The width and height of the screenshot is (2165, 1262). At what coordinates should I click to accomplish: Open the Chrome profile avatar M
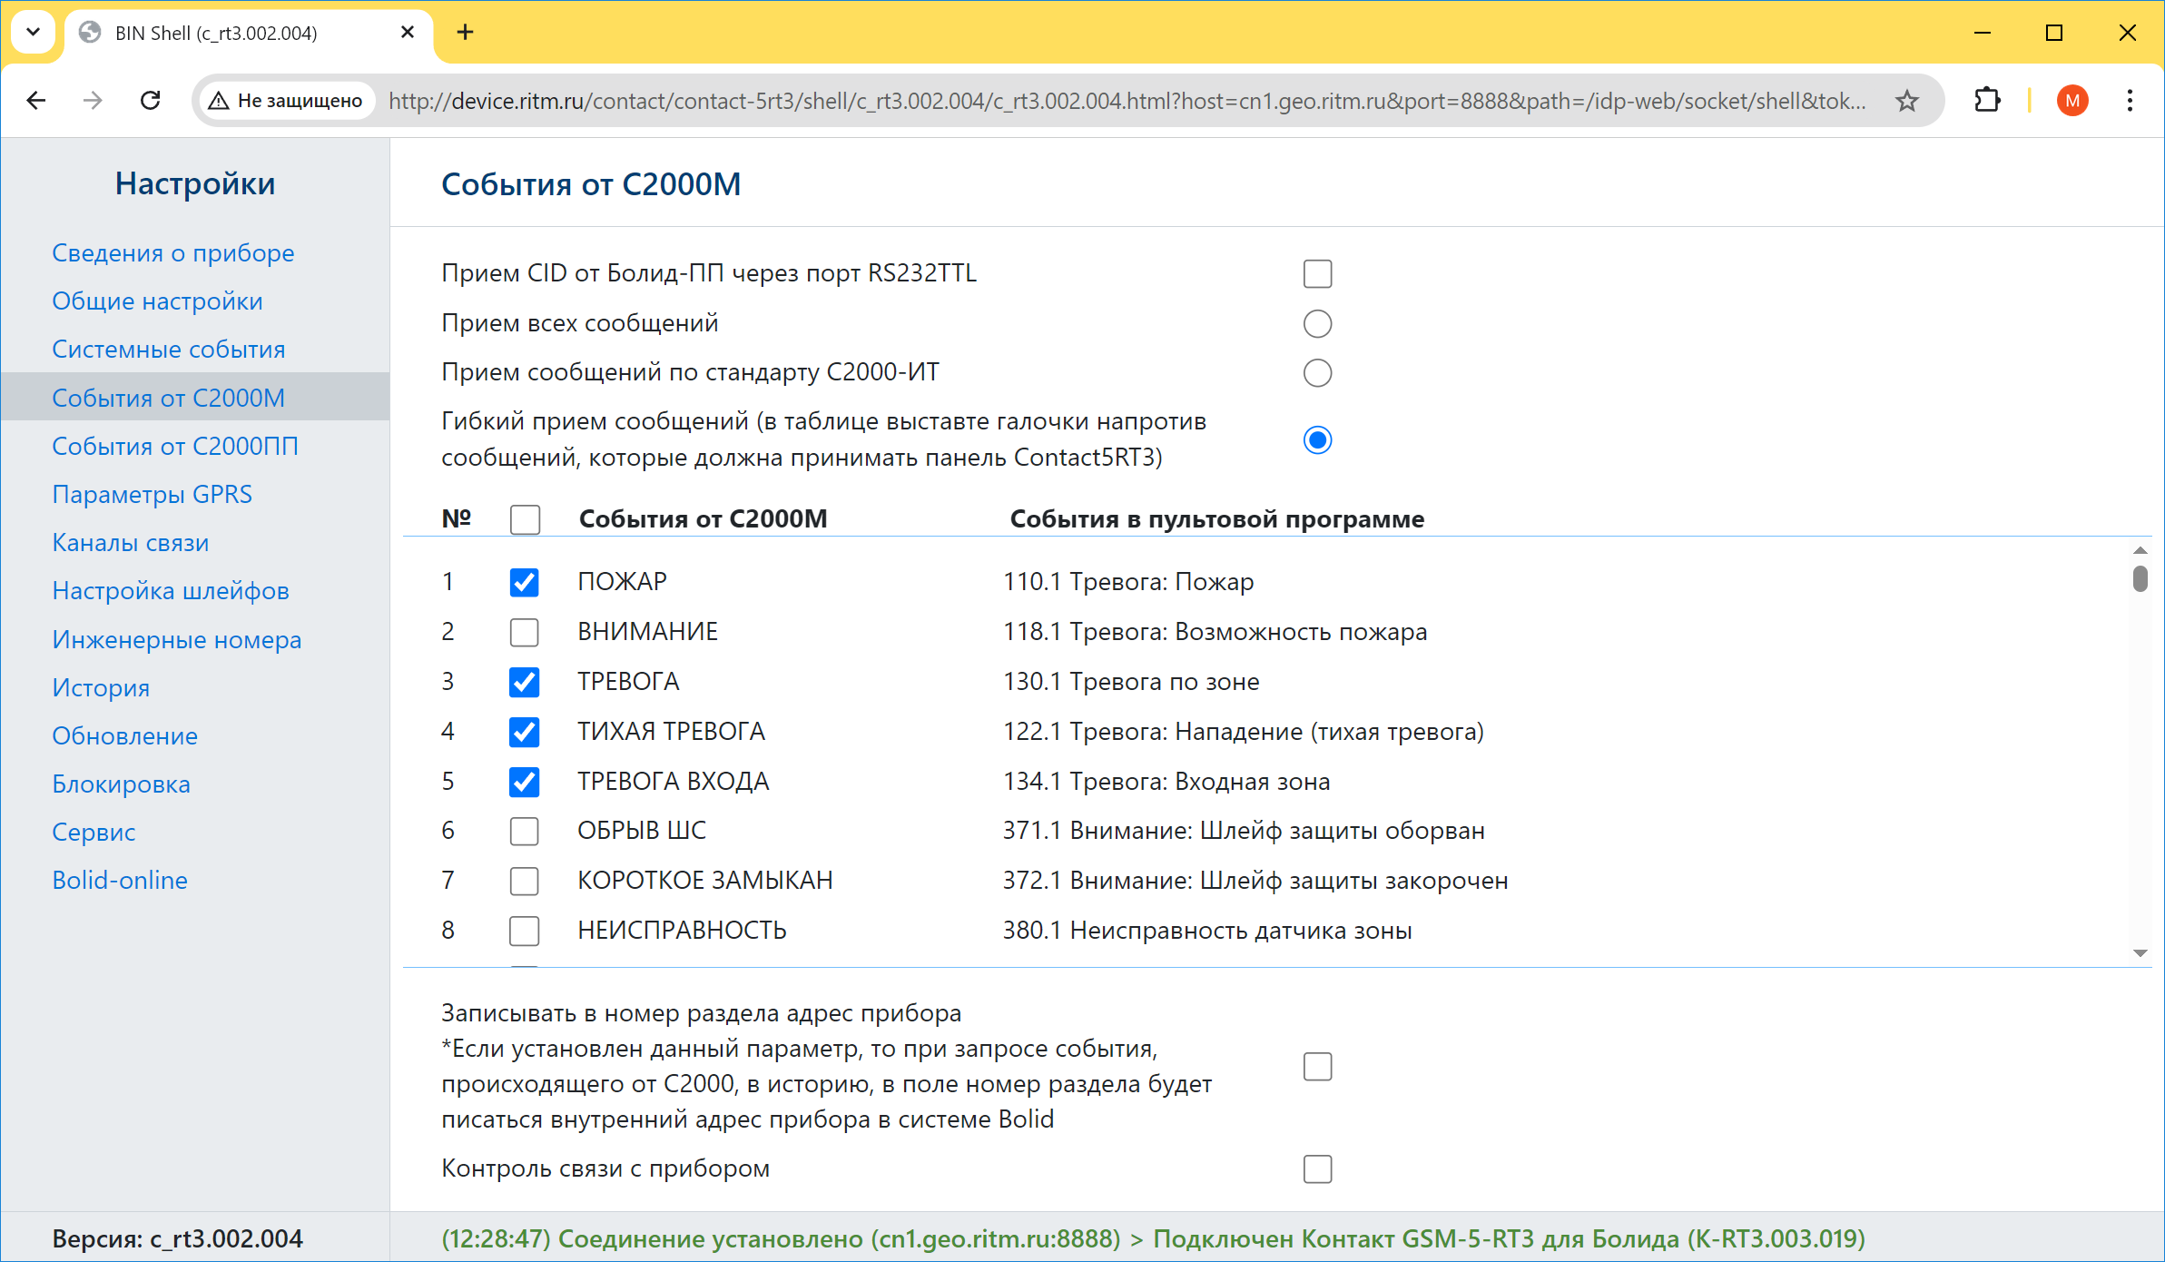pos(2072,101)
